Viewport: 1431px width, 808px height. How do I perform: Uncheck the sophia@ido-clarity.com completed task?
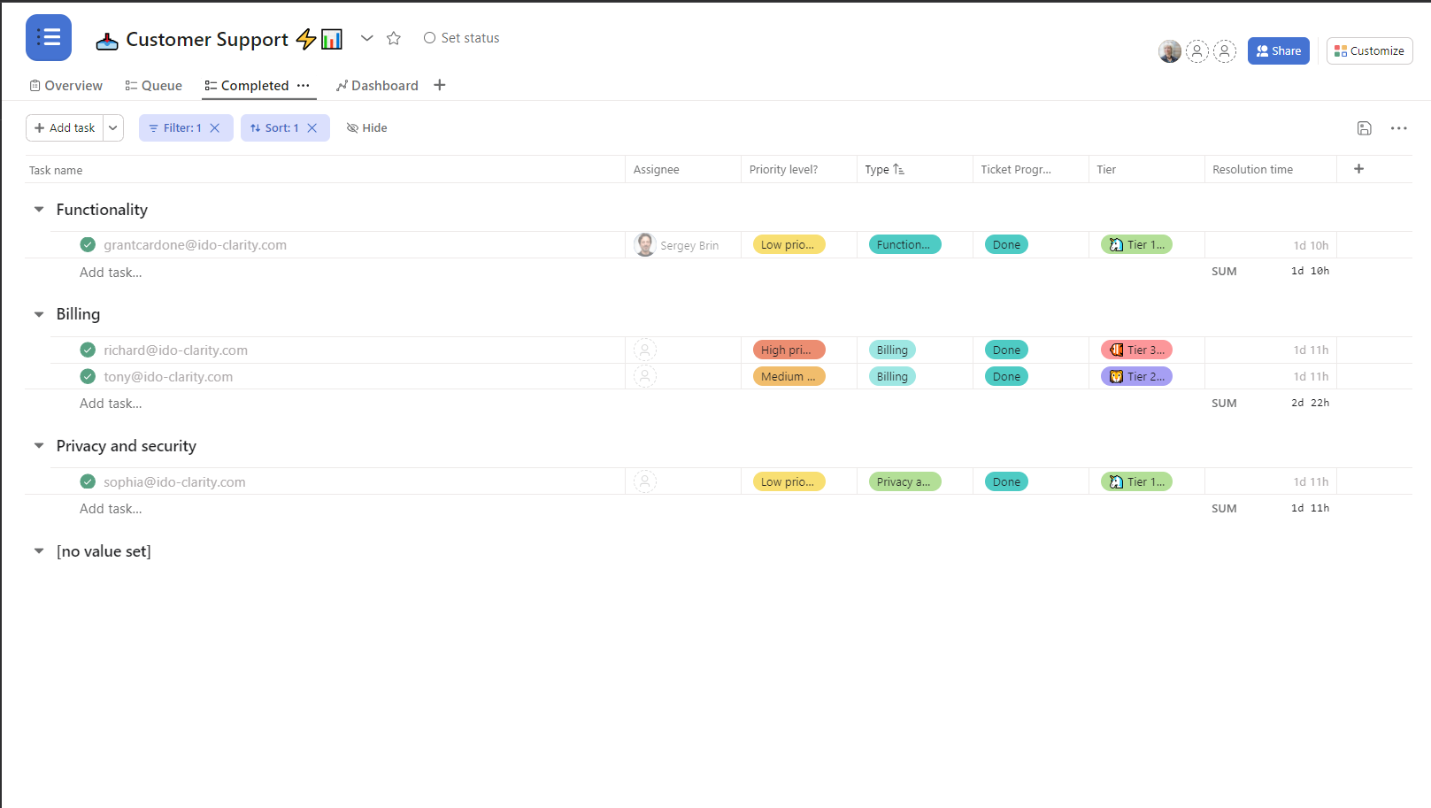click(x=87, y=481)
